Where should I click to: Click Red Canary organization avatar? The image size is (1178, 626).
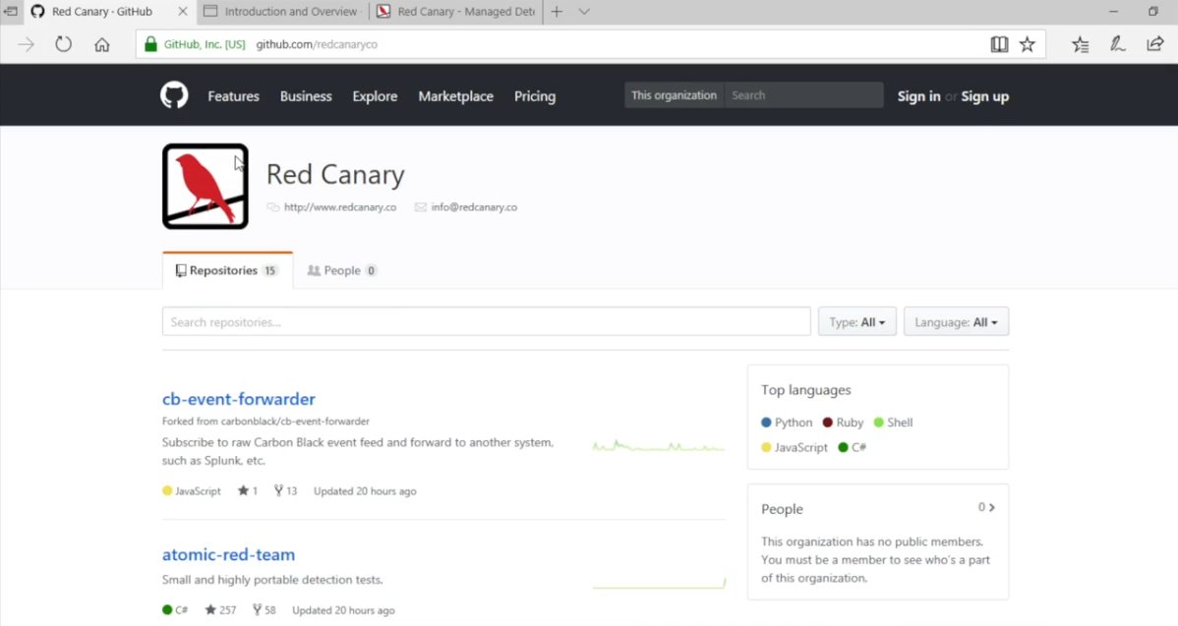click(206, 187)
